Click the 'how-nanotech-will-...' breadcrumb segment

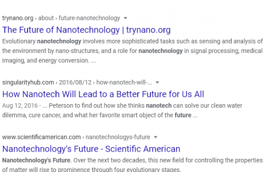pyautogui.click(x=124, y=82)
